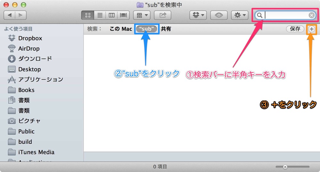Click the Dropbox box icon in sidebar

pyautogui.click(x=12, y=38)
